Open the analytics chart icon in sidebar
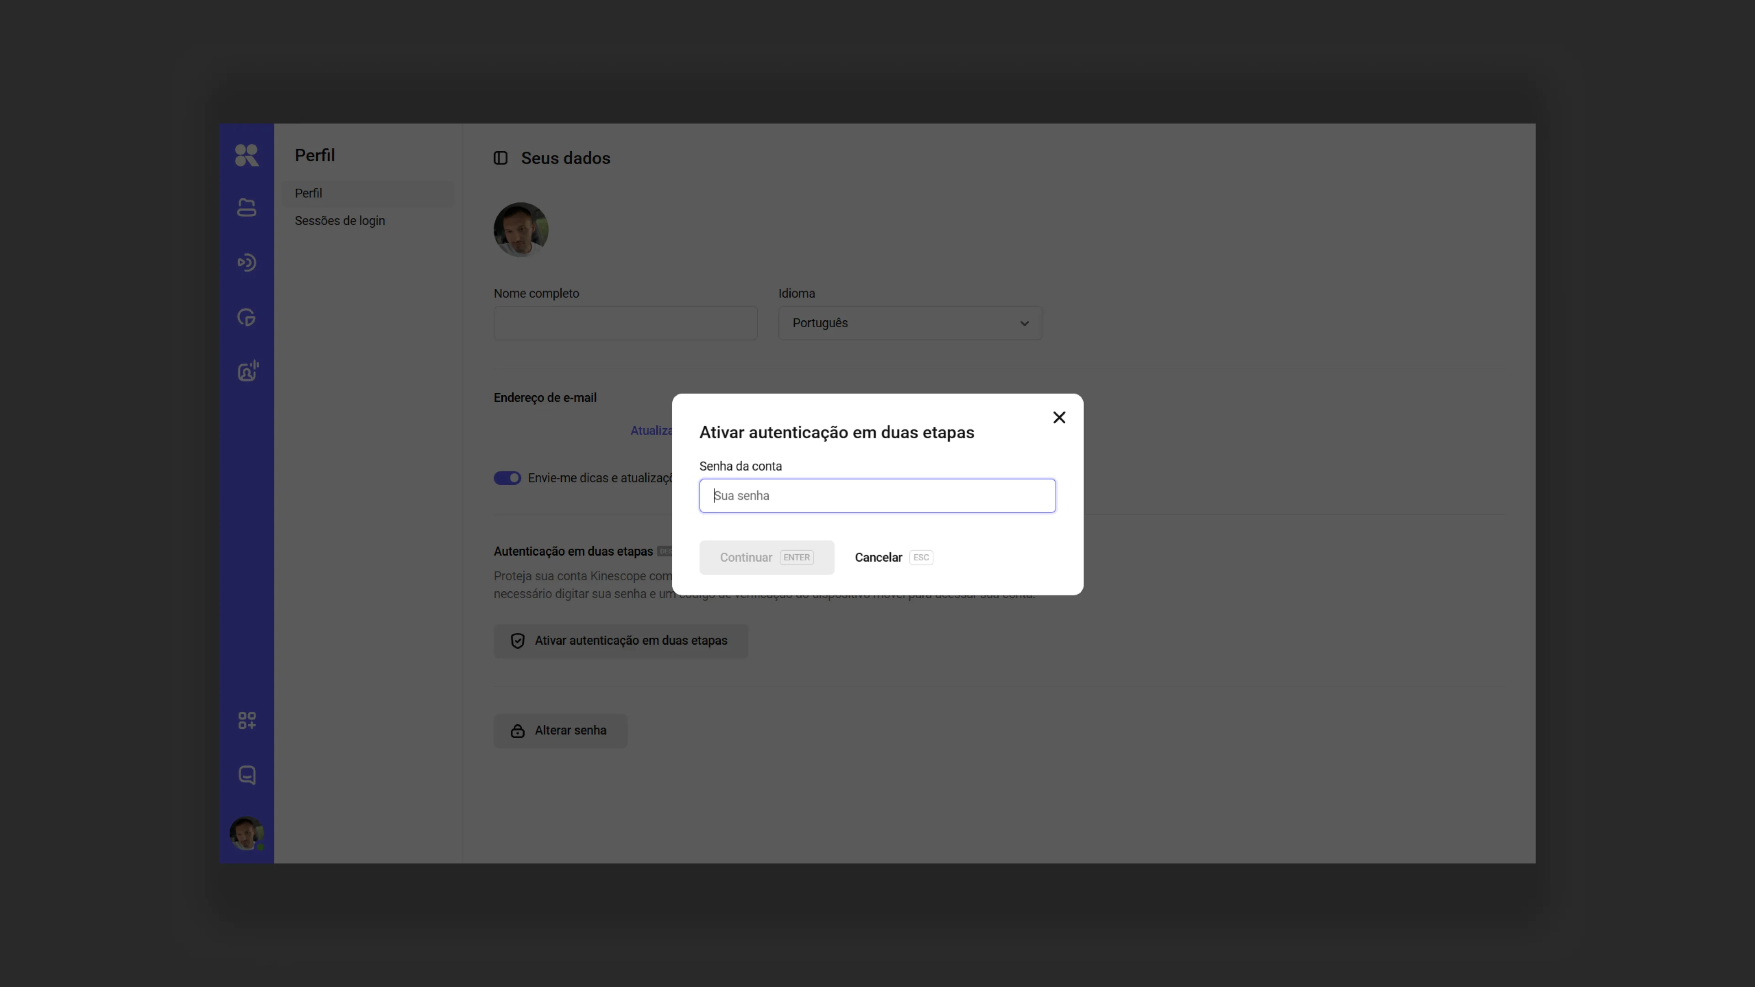 pyautogui.click(x=247, y=318)
